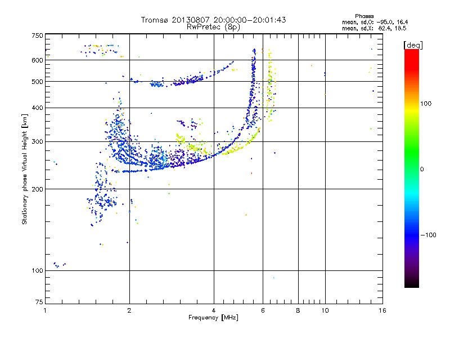Click the x-axis tick label '8'
This screenshot has height=338, width=450.
(x=298, y=310)
